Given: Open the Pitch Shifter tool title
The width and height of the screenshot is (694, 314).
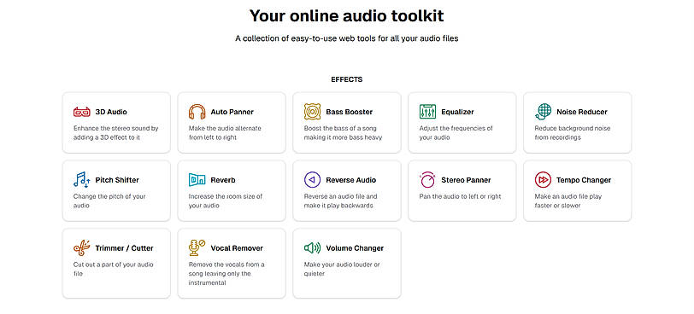Looking at the screenshot, I should (x=117, y=180).
